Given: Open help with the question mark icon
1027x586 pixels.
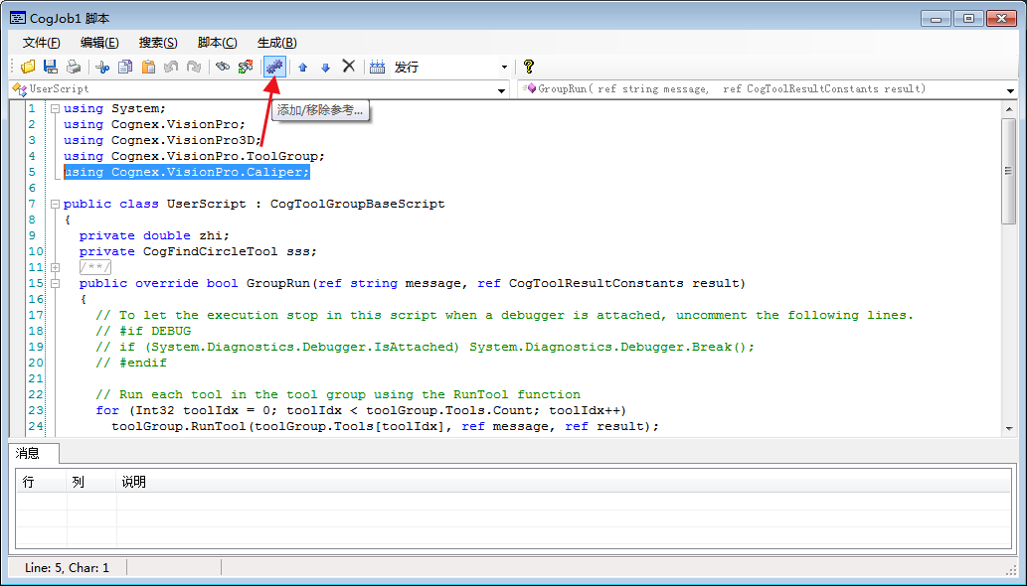Looking at the screenshot, I should [529, 67].
